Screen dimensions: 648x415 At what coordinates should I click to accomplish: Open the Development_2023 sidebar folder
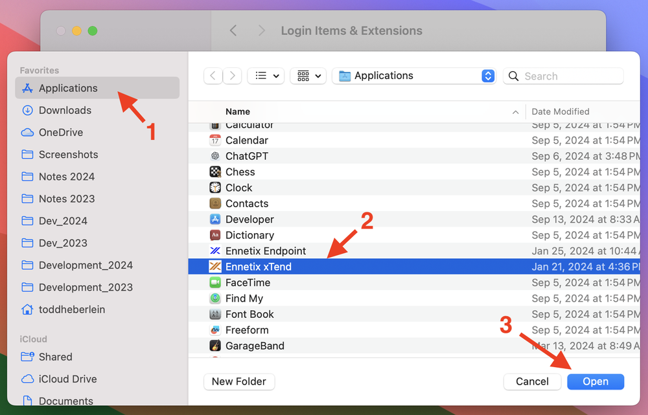[x=97, y=287]
